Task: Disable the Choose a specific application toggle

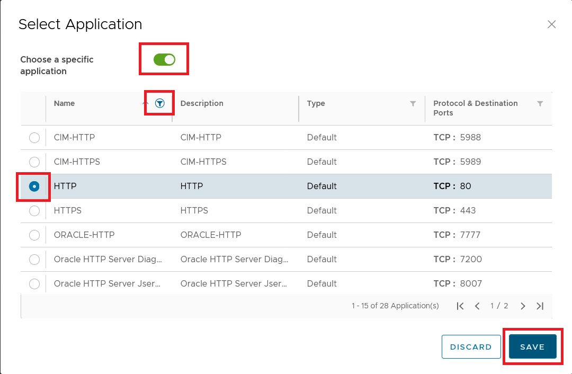Action: click(164, 59)
